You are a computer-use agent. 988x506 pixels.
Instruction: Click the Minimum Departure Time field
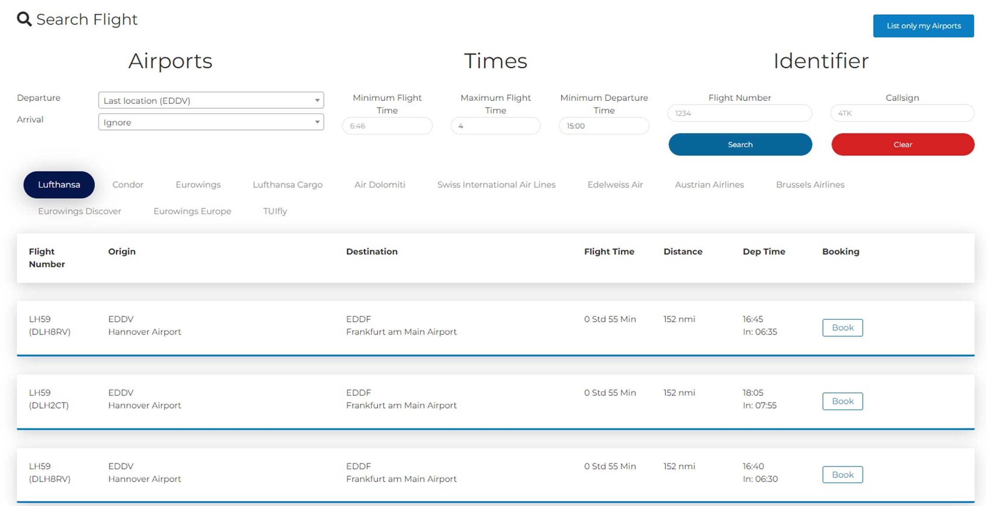pos(604,126)
